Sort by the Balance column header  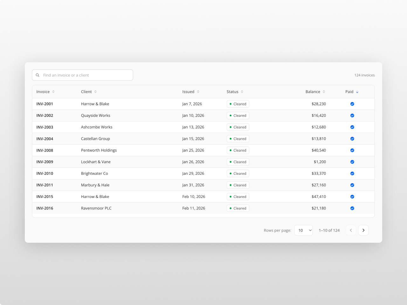(x=315, y=92)
